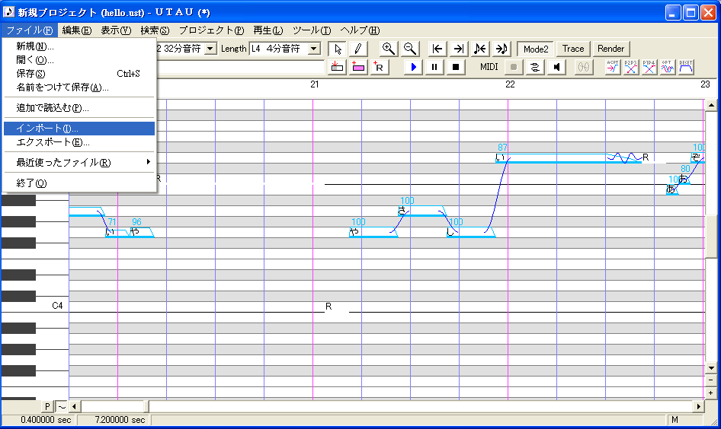Open the 検索(S) menu
721x429 pixels.
(x=155, y=30)
